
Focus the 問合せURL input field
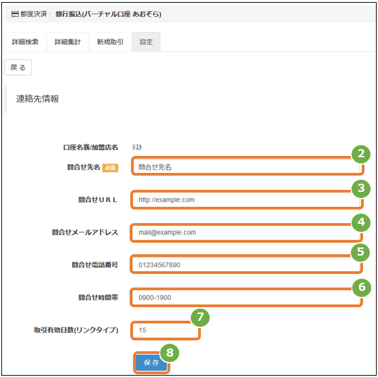(247, 200)
